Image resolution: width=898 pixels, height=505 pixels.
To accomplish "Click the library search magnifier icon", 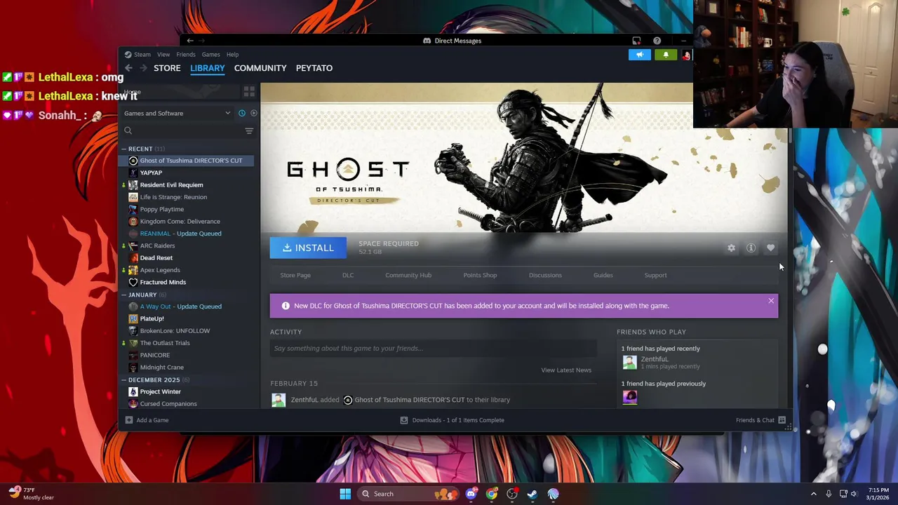I will click(128, 130).
